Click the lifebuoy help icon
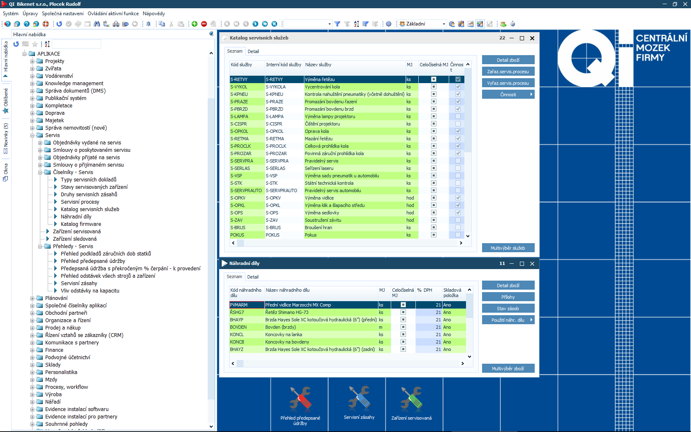691x432 pixels. [46, 24]
